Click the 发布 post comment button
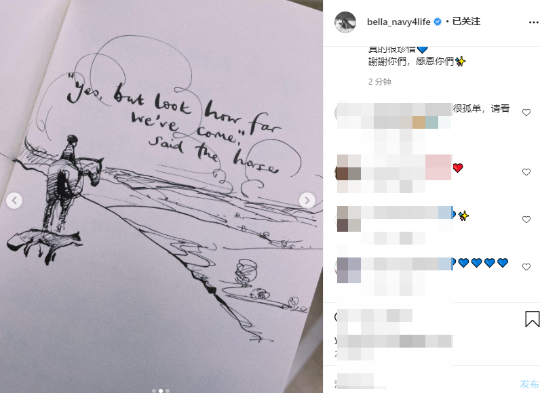 (529, 384)
